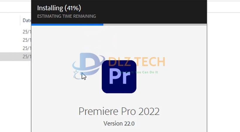This screenshot has width=240, height=132.
Task: Click the "Premiere Pro 2022" product title
Action: (119, 111)
